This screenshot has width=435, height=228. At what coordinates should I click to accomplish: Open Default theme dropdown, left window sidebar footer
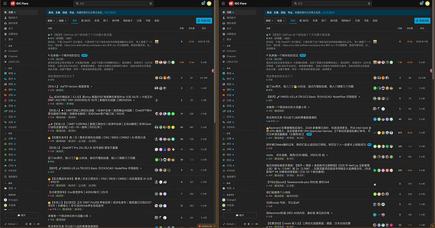pos(12,224)
